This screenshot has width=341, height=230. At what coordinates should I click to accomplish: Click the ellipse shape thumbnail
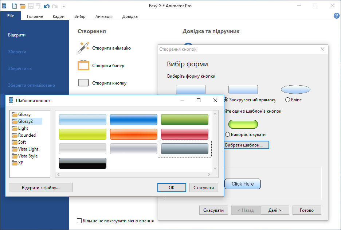pyautogui.click(x=295, y=89)
